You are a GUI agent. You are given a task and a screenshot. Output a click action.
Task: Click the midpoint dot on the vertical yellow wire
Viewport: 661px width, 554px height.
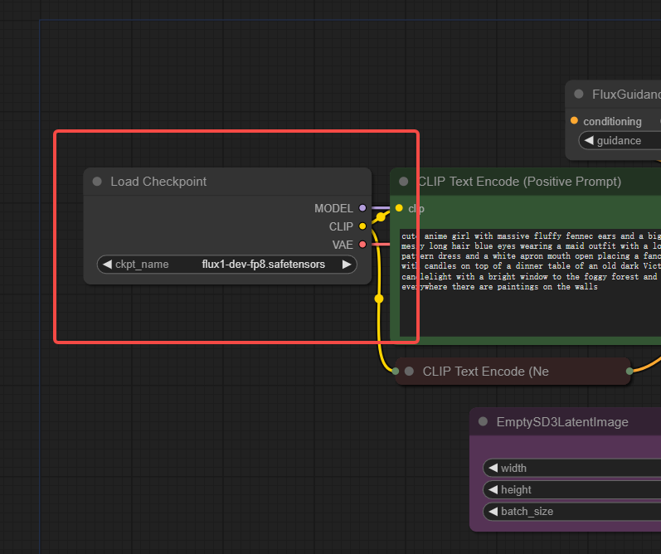coord(379,299)
